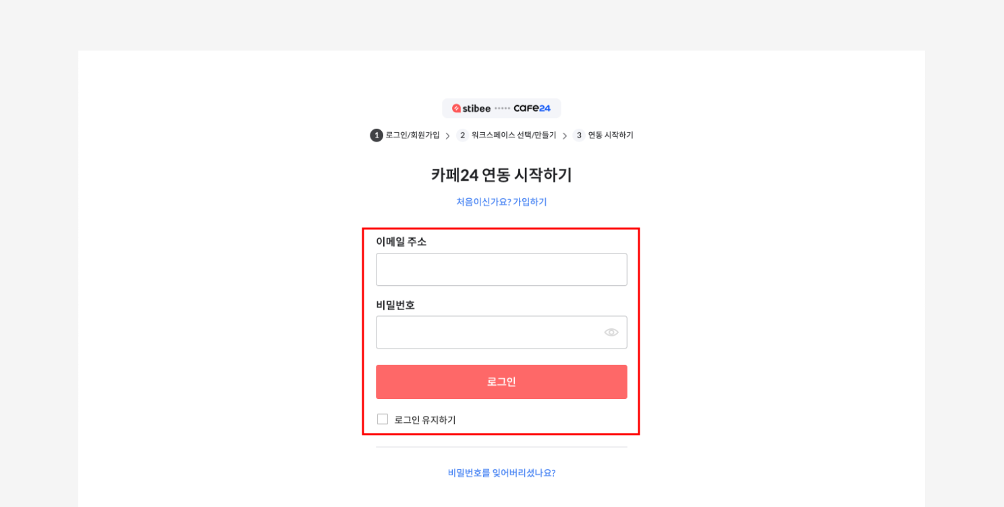Enable the 로그인 유지하기 checkbox

click(383, 419)
